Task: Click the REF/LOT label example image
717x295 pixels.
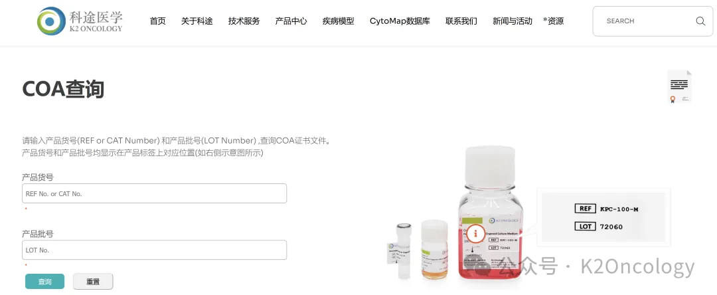Action: pyautogui.click(x=603, y=217)
